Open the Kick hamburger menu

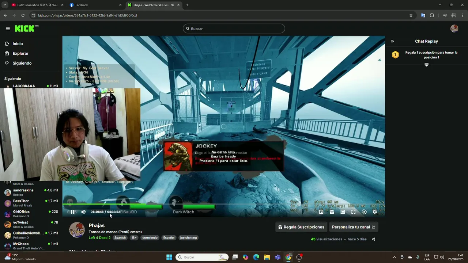click(x=8, y=28)
